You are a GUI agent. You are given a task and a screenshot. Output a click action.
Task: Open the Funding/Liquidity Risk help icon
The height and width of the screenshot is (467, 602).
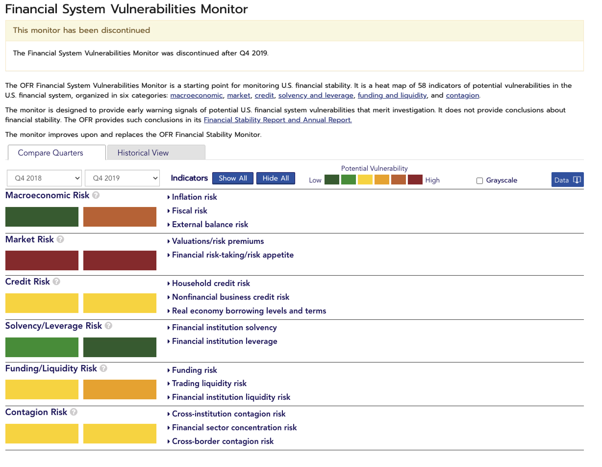tap(103, 368)
